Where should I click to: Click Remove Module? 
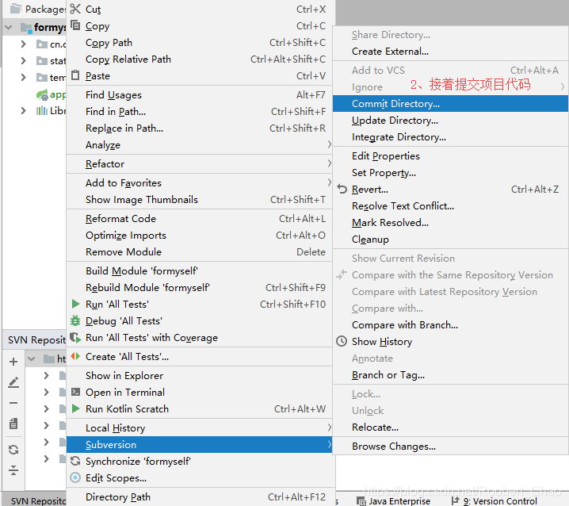point(199,251)
